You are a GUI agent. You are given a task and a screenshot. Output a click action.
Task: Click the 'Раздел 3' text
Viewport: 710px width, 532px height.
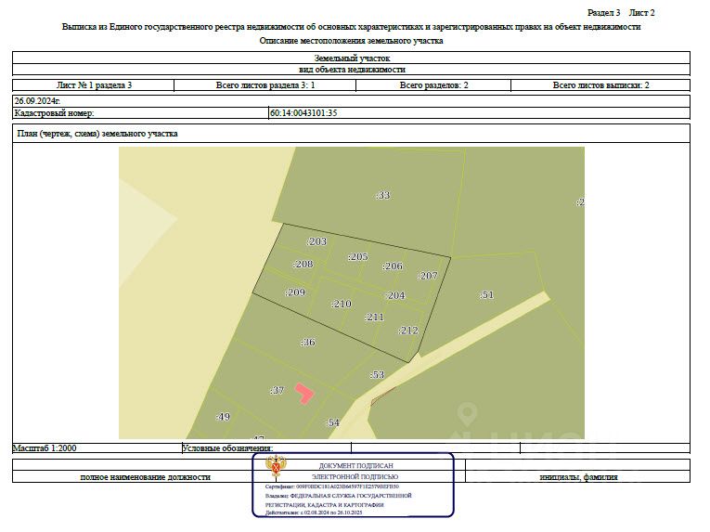pyautogui.click(x=603, y=13)
